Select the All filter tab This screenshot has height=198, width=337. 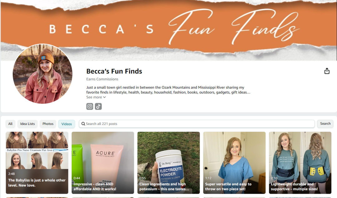click(10, 124)
